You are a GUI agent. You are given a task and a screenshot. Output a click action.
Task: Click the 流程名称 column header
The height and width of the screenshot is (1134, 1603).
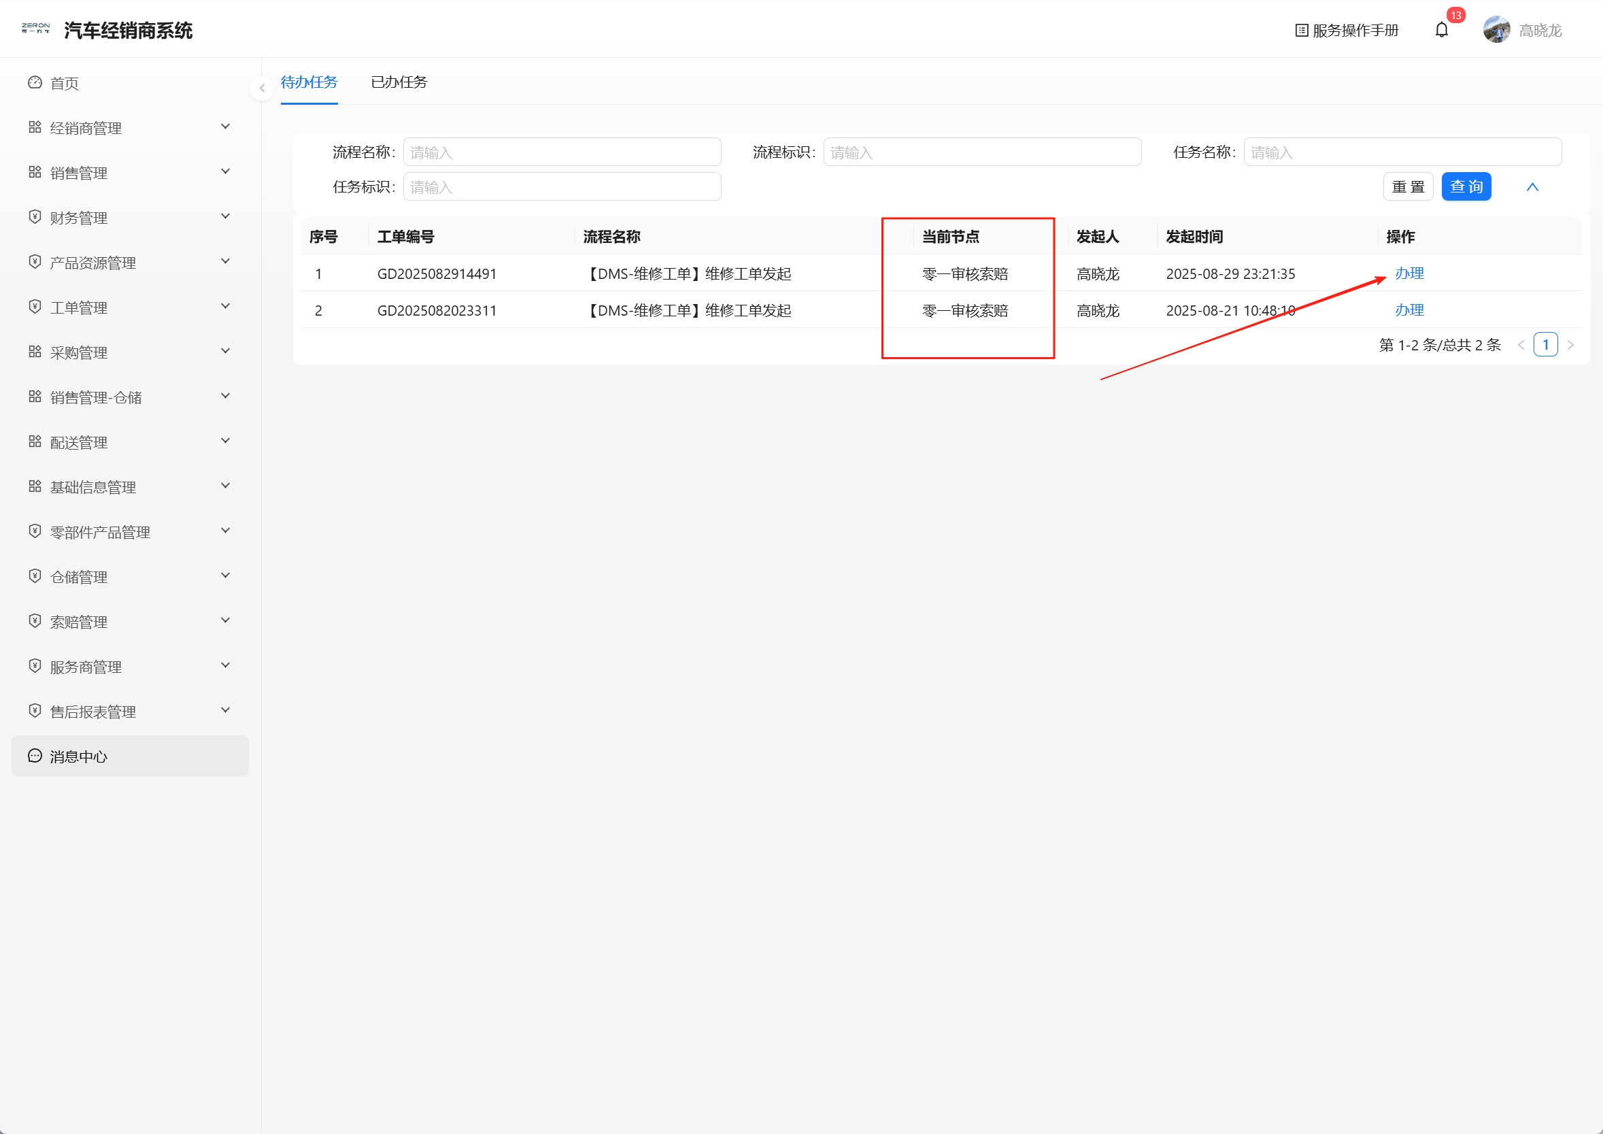611,237
